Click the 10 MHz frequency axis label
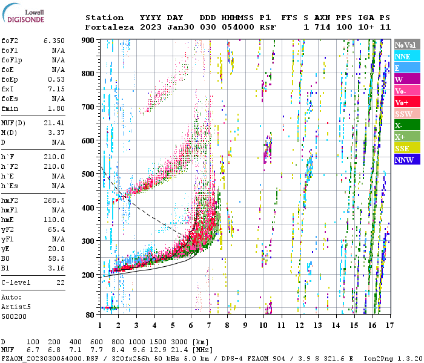 [263, 325]
